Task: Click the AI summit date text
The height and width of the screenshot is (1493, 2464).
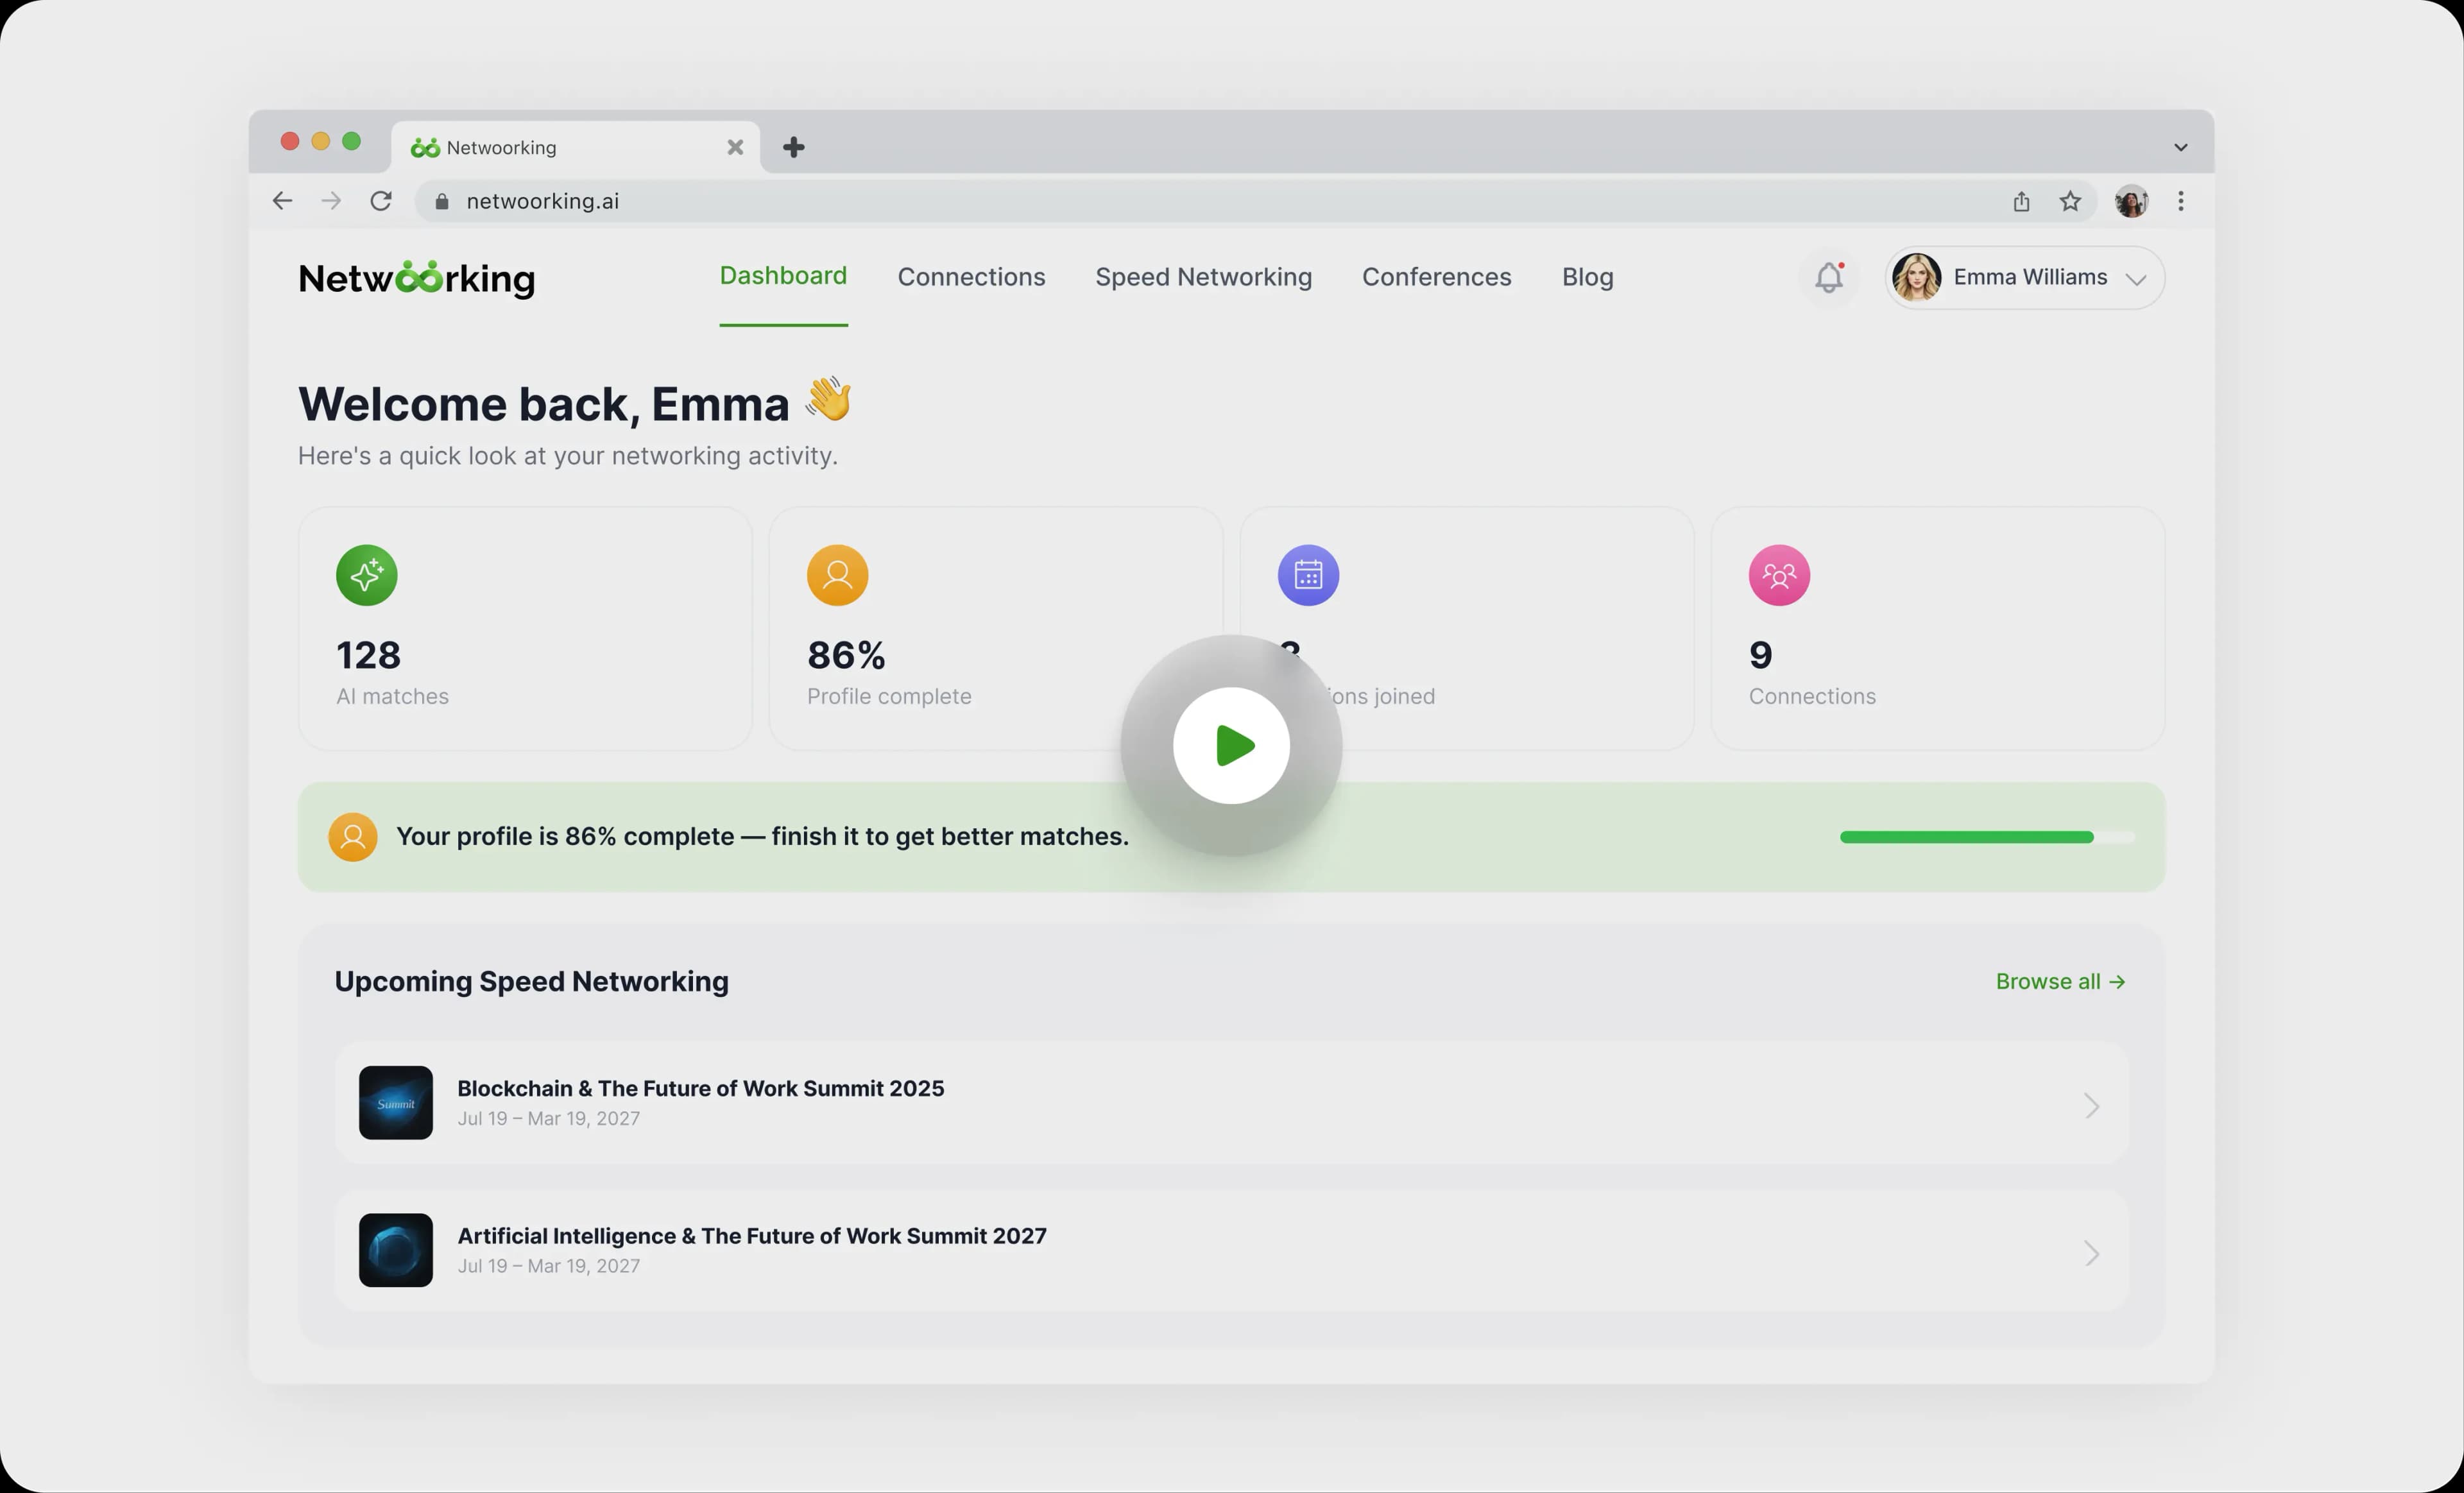Action: (548, 1266)
